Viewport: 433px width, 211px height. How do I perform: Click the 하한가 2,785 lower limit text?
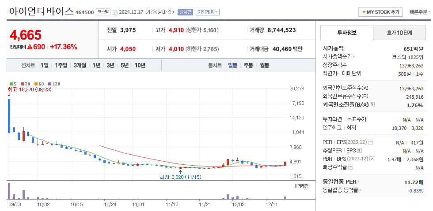202,49
